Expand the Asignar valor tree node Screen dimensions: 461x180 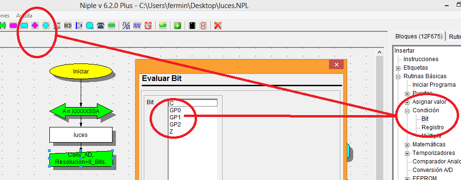point(407,102)
